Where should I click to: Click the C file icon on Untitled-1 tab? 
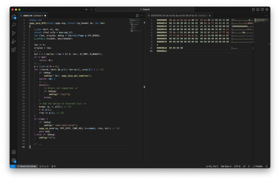tap(21, 15)
